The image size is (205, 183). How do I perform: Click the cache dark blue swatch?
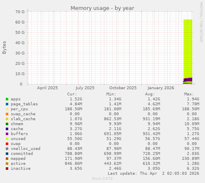[7, 129]
